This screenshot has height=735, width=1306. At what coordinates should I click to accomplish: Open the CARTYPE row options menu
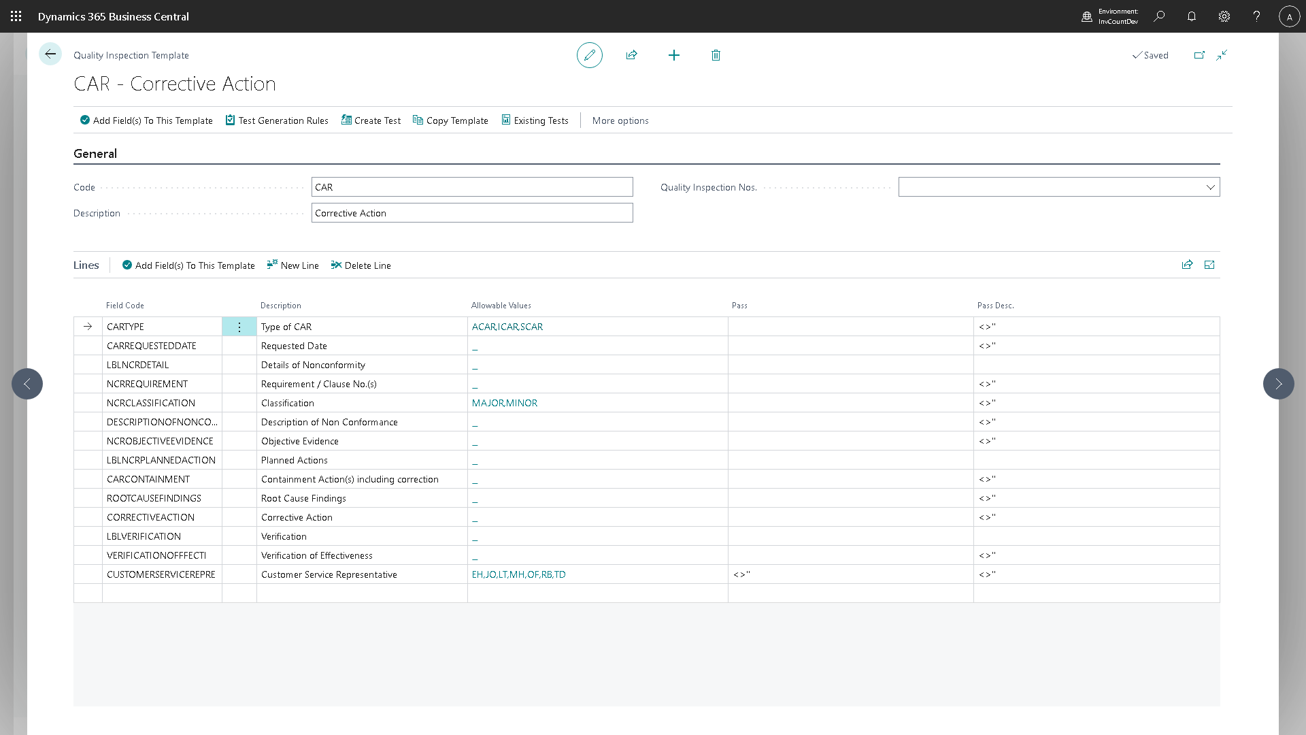point(239,327)
